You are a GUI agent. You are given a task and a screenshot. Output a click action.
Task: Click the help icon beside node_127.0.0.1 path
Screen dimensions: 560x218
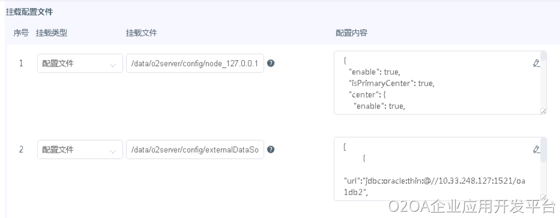pyautogui.click(x=271, y=63)
